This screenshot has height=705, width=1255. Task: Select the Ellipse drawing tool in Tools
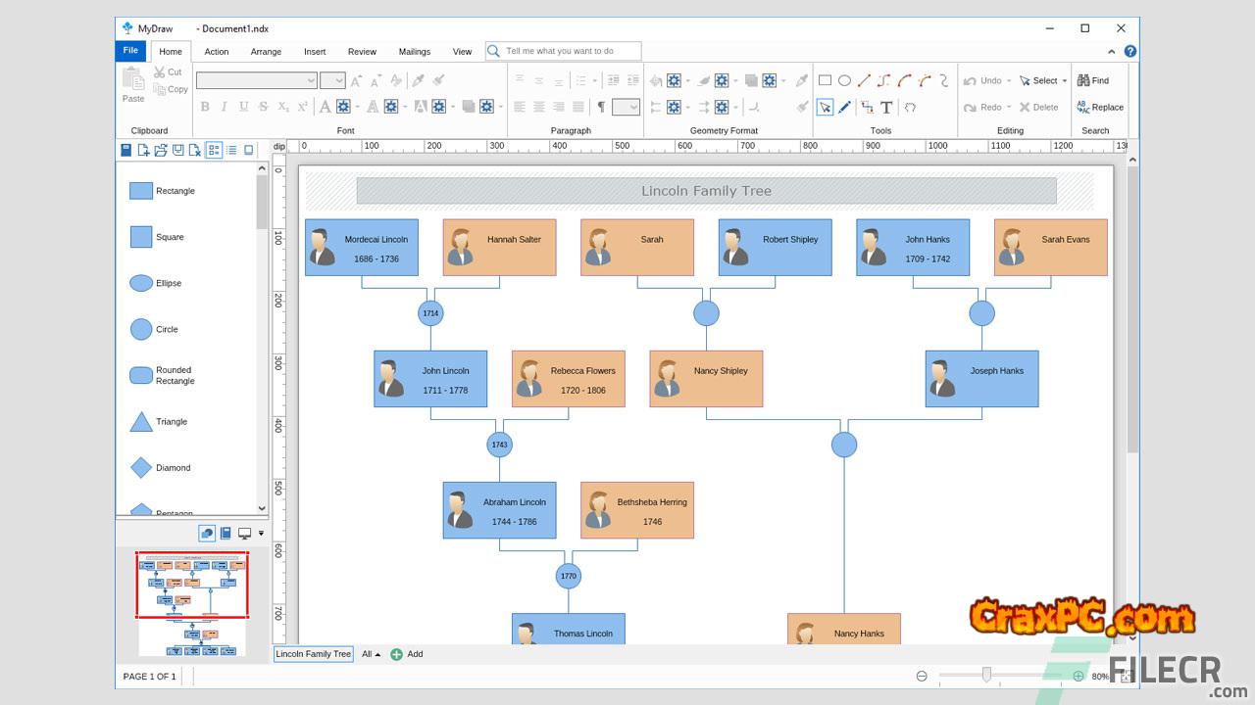pyautogui.click(x=844, y=80)
